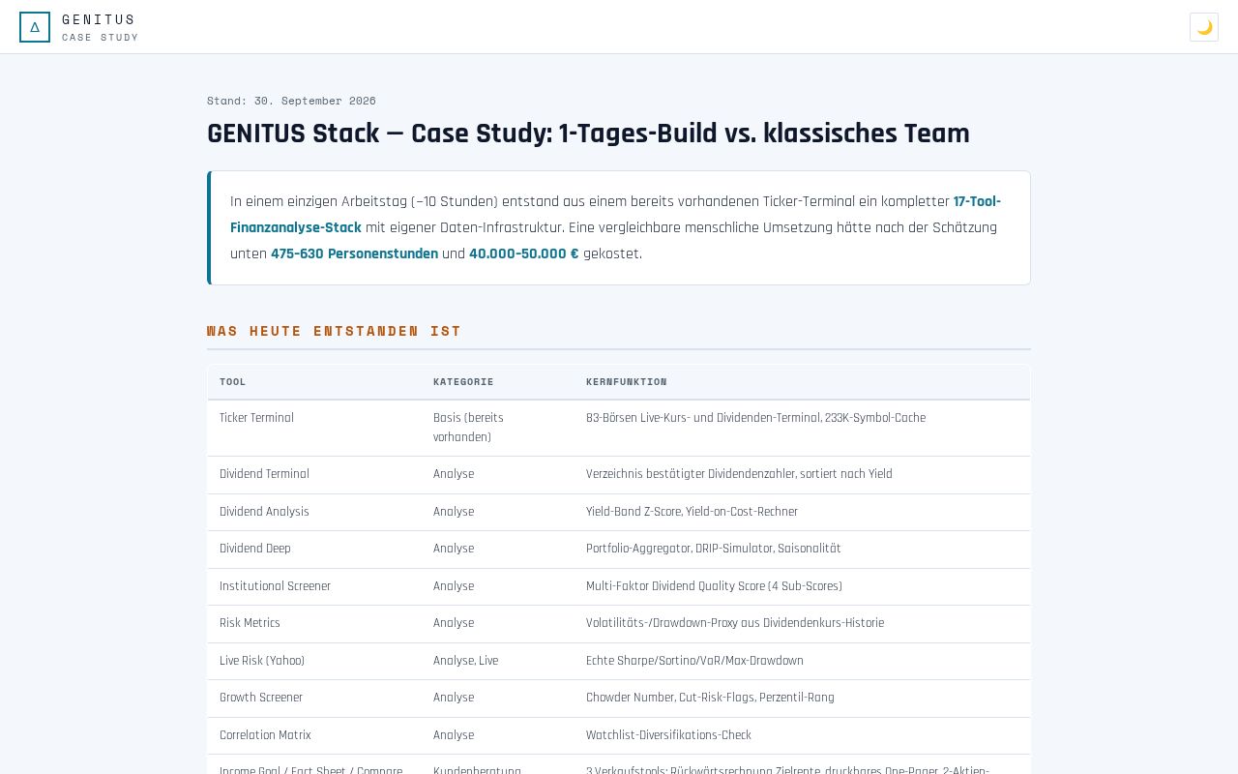Image resolution: width=1238 pixels, height=774 pixels.
Task: Select the Risk Metrics row name
Action: pyautogui.click(x=250, y=623)
